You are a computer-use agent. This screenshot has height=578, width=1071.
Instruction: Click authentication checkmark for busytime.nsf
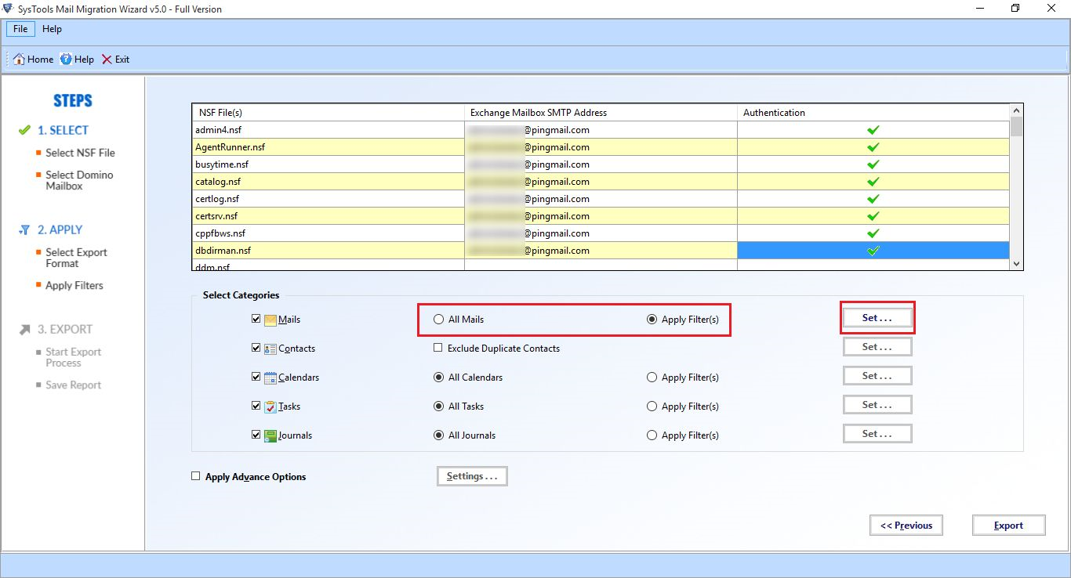point(873,164)
